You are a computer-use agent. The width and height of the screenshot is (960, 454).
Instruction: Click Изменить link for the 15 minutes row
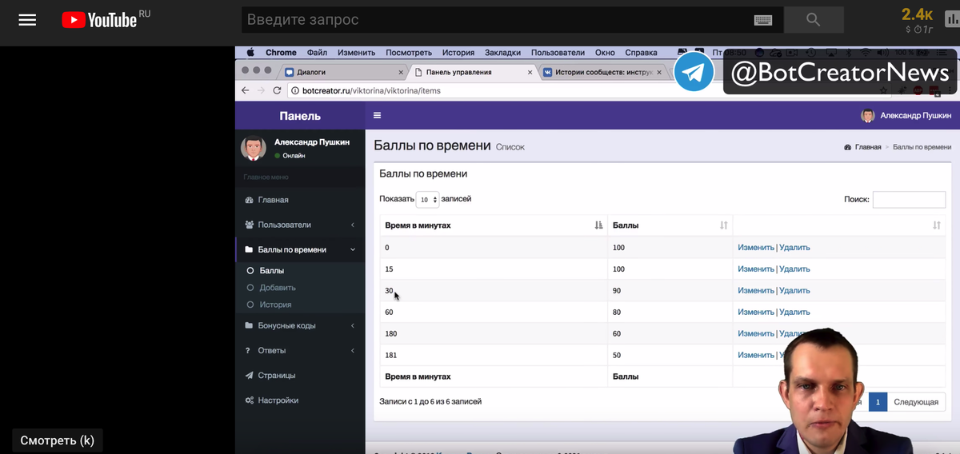(756, 269)
